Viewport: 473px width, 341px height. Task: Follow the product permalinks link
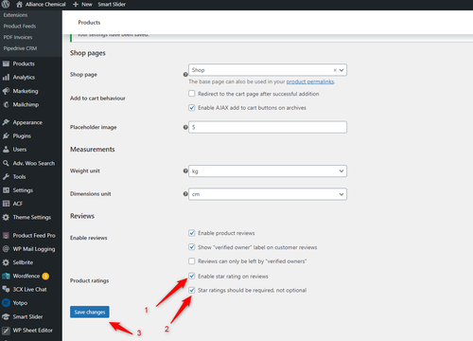coord(310,81)
